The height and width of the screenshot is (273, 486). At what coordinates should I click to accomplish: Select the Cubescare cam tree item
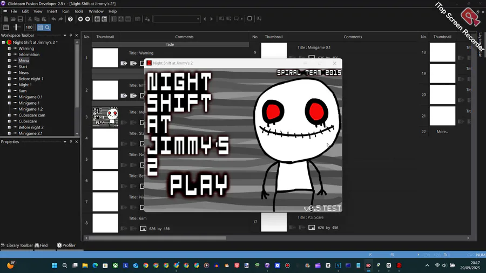click(32, 115)
